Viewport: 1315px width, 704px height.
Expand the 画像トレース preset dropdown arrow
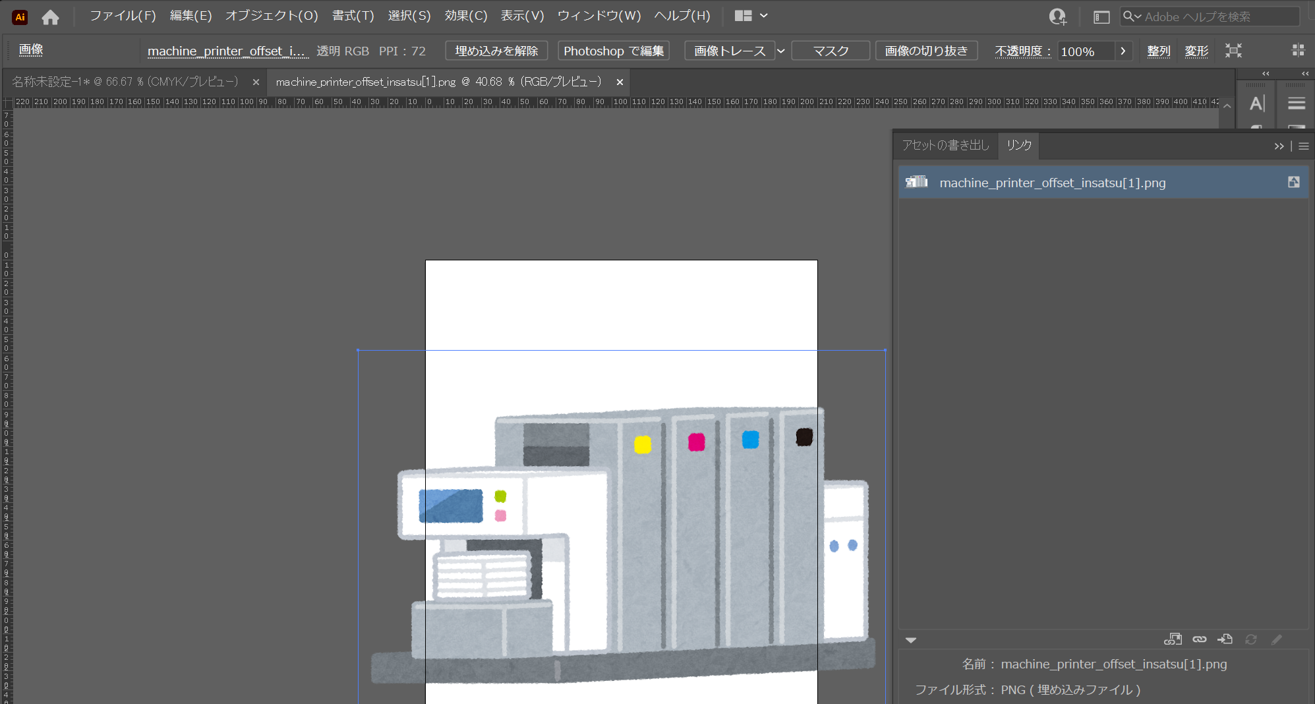781,51
